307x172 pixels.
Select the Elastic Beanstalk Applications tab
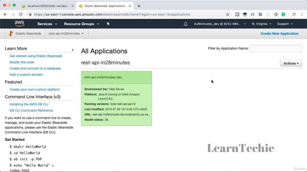click(105, 6)
